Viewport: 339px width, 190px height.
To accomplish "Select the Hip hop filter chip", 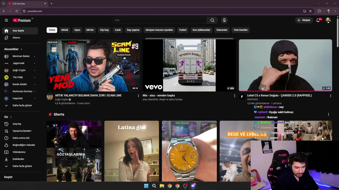I will pos(104,30).
